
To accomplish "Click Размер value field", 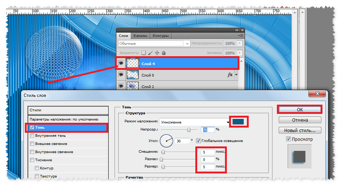I will coord(208,167).
